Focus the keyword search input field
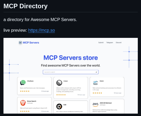141x116 pixels. point(71,72)
